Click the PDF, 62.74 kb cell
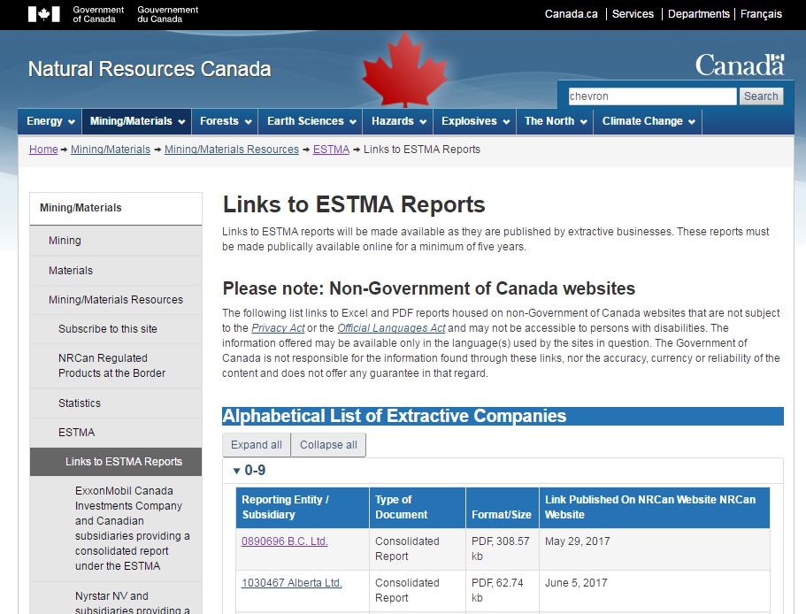This screenshot has height=614, width=806. point(502,590)
